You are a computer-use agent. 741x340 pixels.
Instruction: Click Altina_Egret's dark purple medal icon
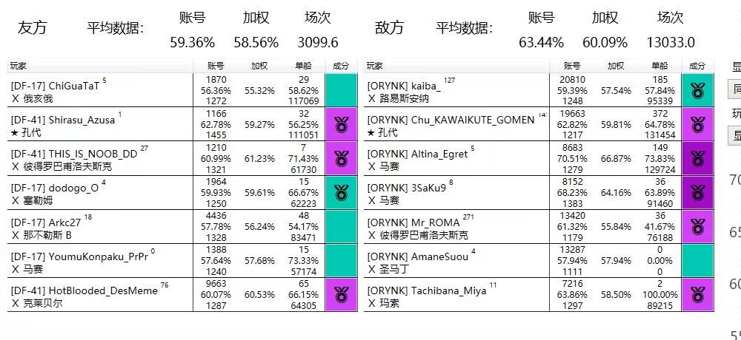697,159
